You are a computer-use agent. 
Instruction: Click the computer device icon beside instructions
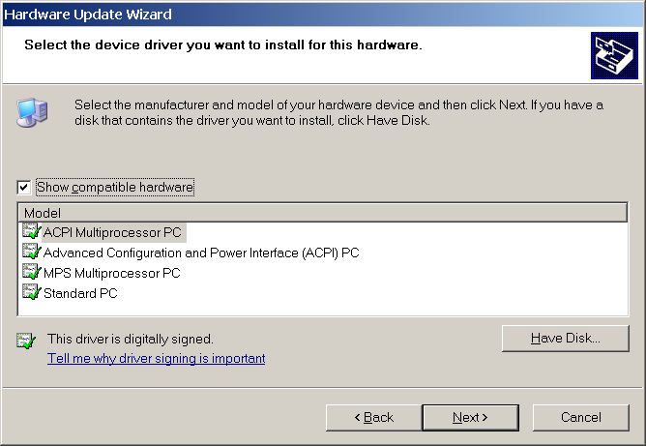pos(31,112)
